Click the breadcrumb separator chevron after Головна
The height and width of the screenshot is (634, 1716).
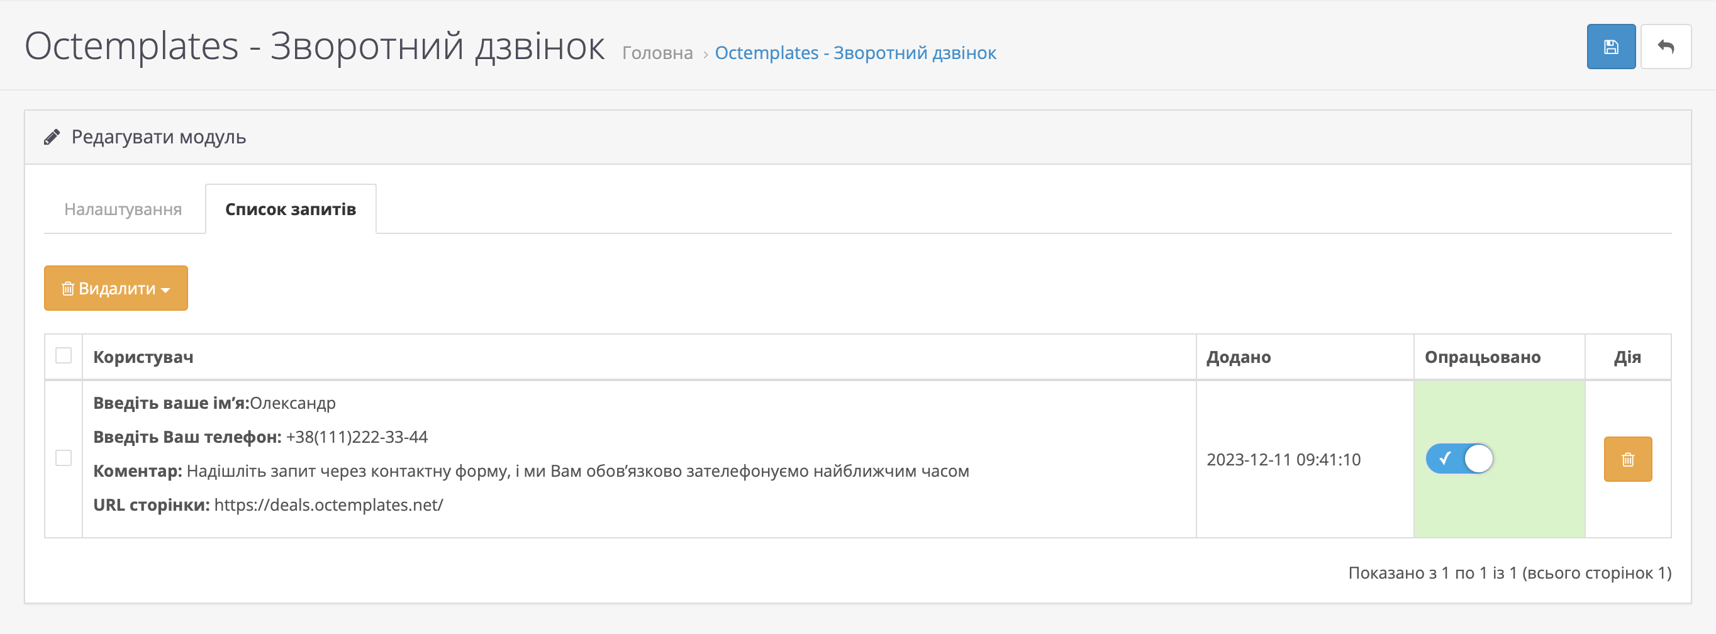[x=705, y=54]
